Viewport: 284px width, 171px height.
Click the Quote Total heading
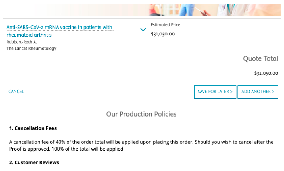tap(260, 59)
